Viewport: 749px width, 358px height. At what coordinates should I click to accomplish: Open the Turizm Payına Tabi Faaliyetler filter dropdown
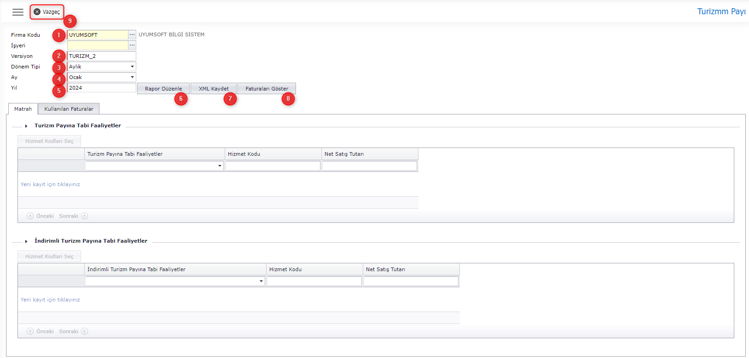pyautogui.click(x=220, y=166)
